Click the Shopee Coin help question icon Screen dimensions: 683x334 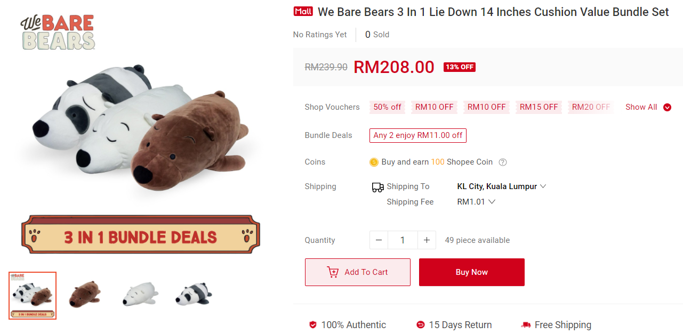pyautogui.click(x=502, y=162)
